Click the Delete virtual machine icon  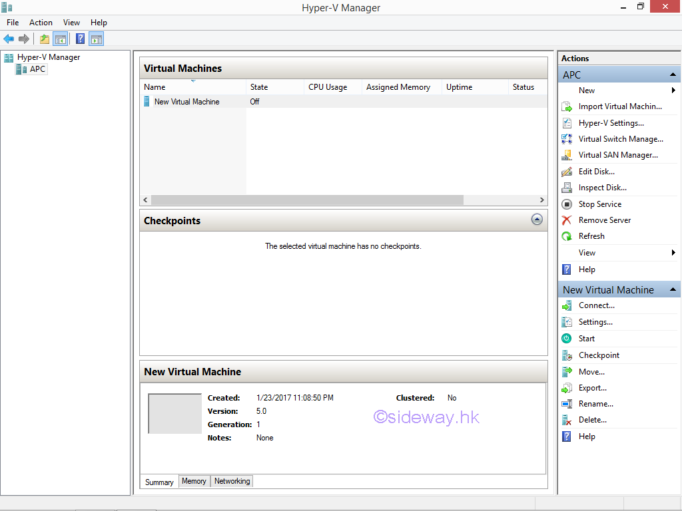(567, 420)
